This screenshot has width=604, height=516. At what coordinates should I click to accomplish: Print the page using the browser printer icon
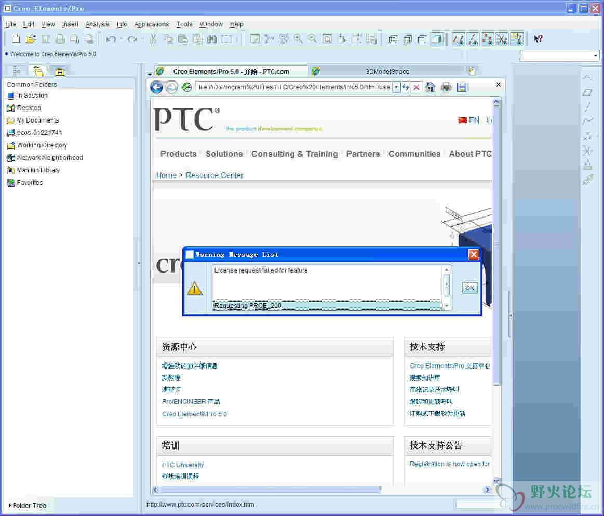click(446, 87)
